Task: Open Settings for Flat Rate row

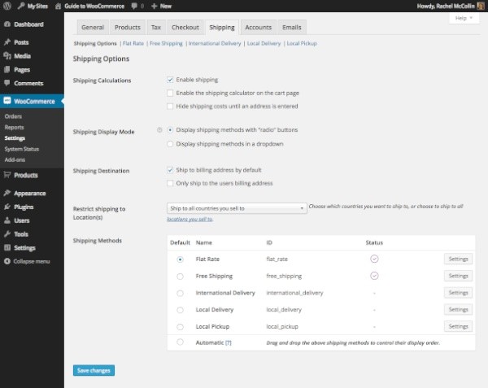Action: click(x=458, y=259)
